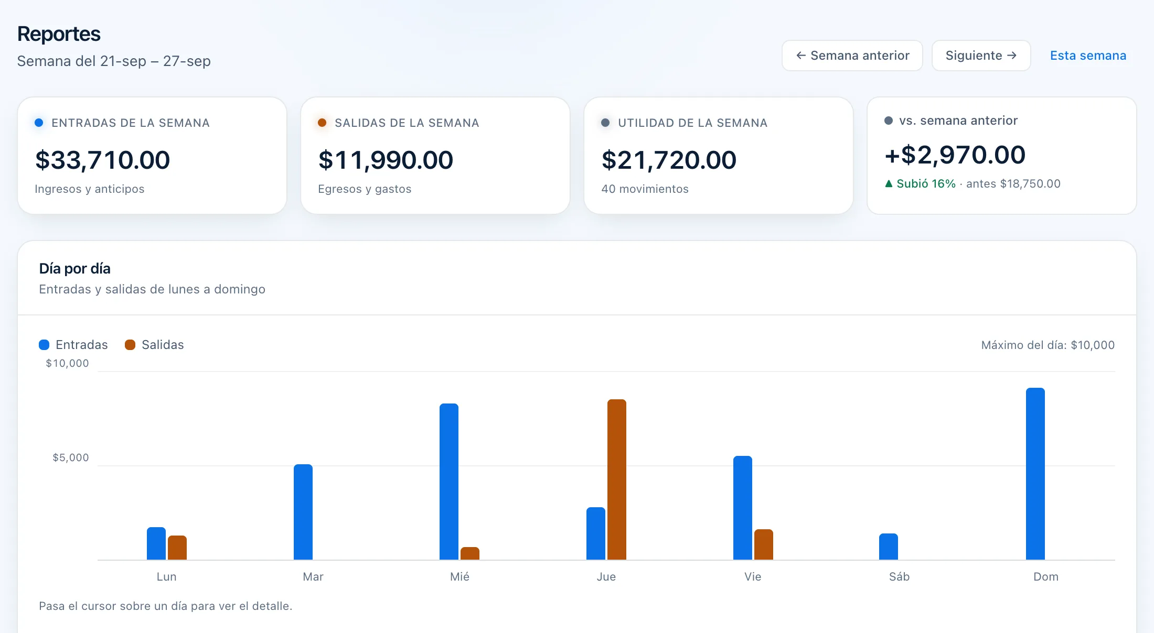Select the Sáb blue Entradas bar
Screen dimensions: 1154x633
[889, 547]
